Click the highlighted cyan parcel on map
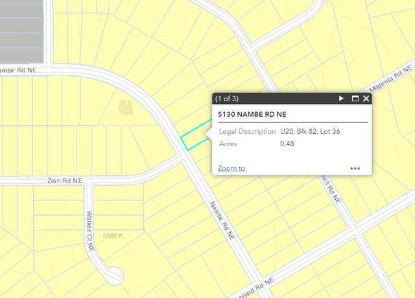The width and height of the screenshot is (415, 298). [195, 136]
